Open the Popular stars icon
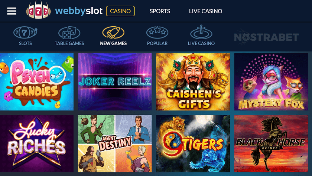The image size is (312, 176). click(157, 33)
